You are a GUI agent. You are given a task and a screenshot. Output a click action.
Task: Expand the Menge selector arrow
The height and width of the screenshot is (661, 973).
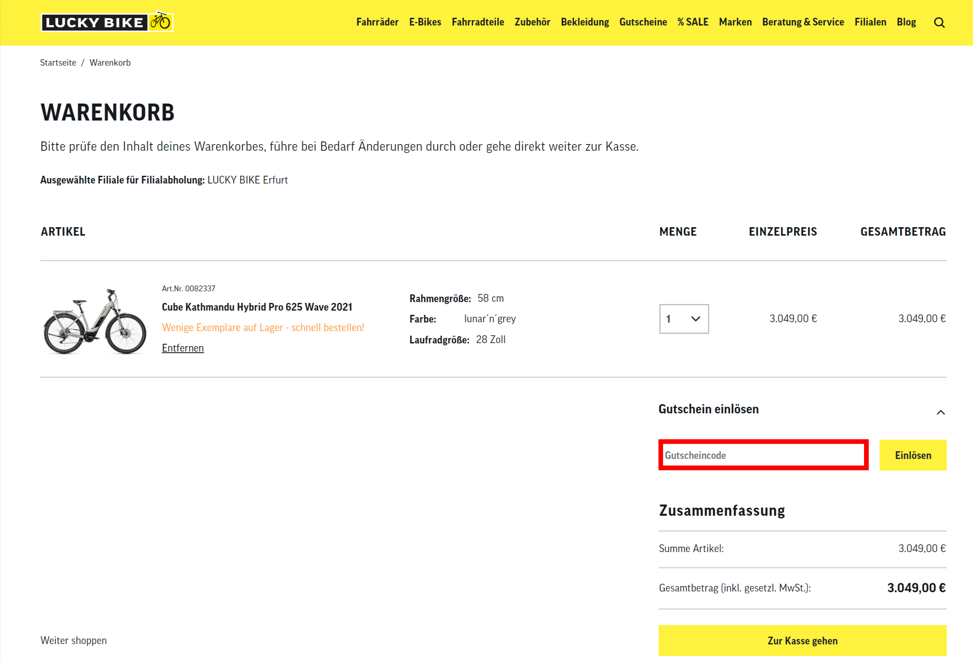pos(695,319)
